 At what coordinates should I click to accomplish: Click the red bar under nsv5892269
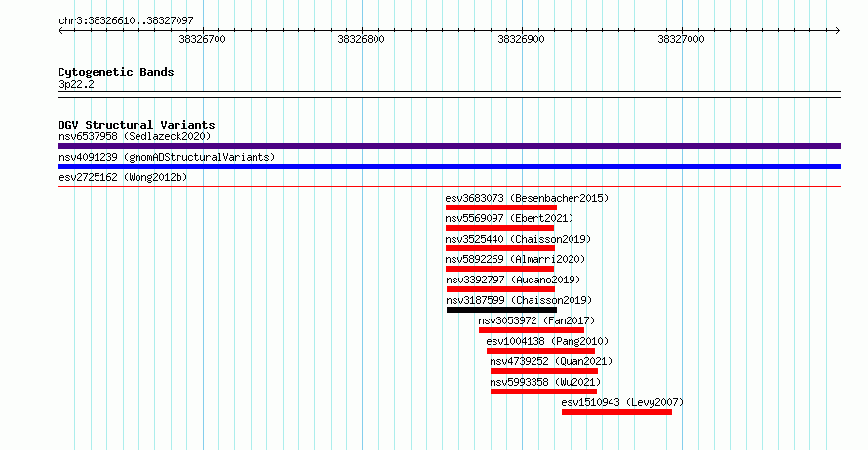tap(499, 269)
